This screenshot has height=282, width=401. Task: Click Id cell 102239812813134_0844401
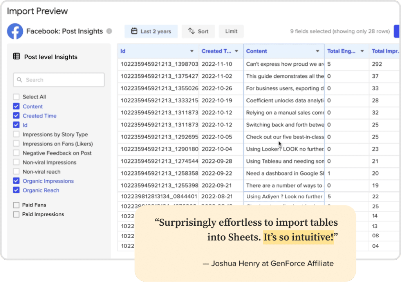pos(158,196)
